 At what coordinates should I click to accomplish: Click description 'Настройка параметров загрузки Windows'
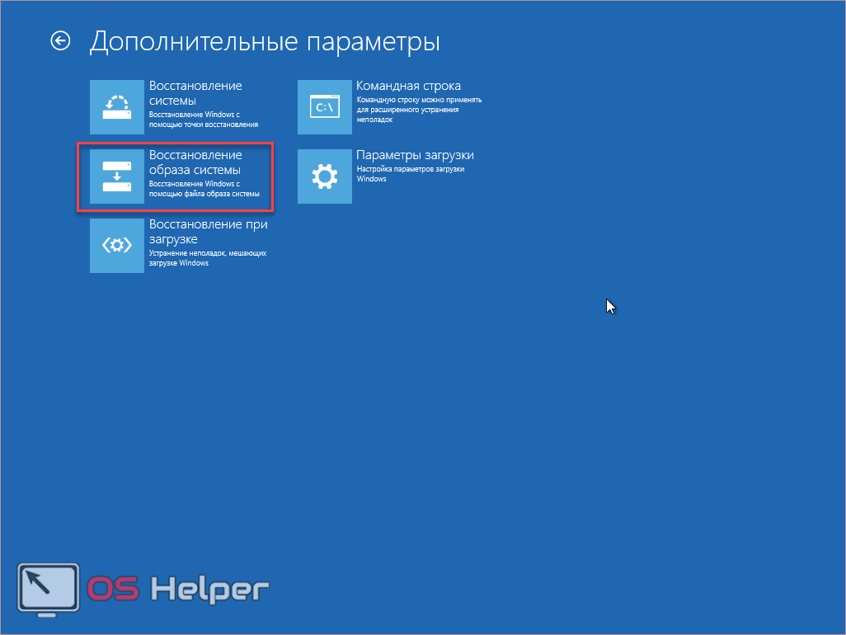(410, 173)
